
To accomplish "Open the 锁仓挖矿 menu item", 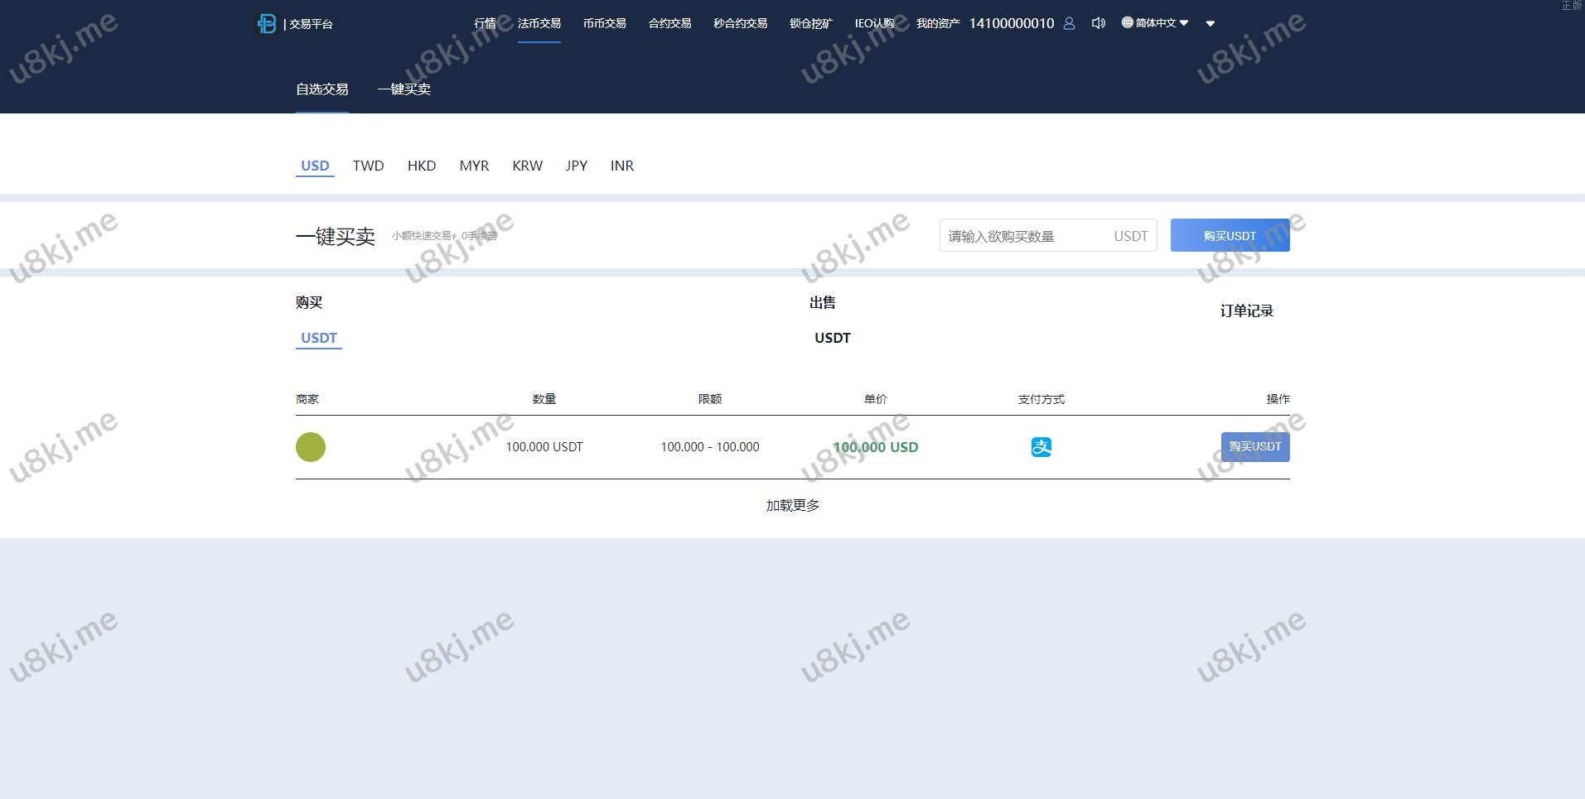I will pyautogui.click(x=810, y=23).
